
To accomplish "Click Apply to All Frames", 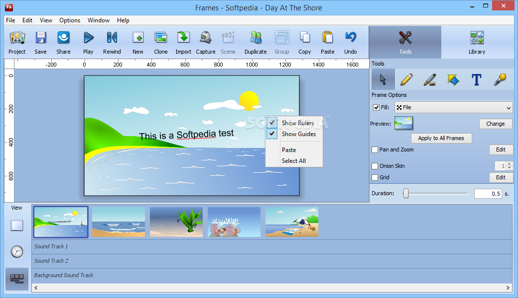I will (x=441, y=138).
